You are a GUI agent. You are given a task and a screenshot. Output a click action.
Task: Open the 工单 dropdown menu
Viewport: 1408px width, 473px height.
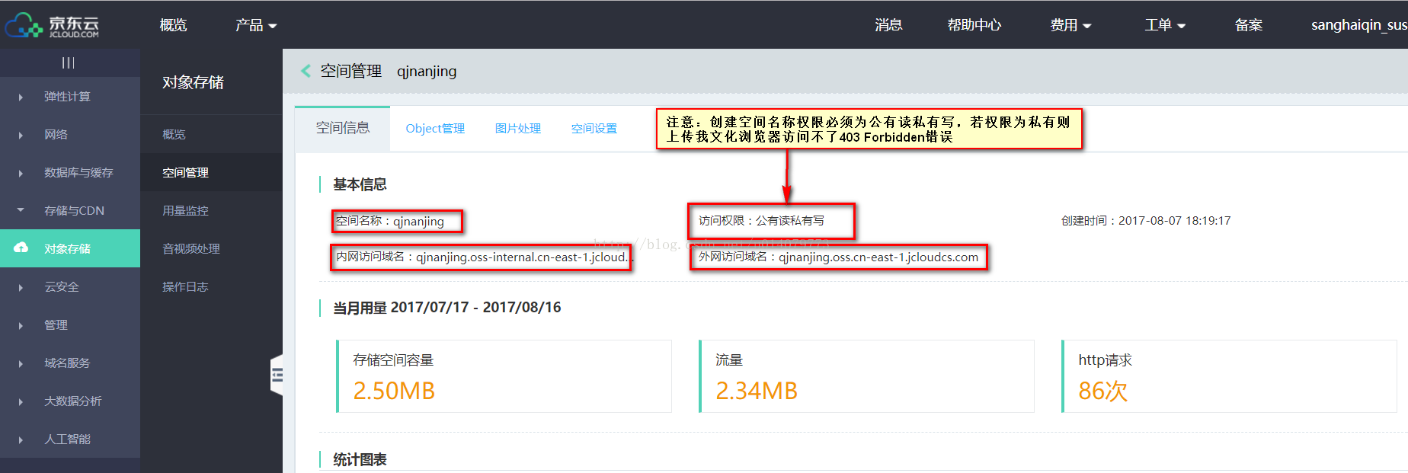(1165, 25)
